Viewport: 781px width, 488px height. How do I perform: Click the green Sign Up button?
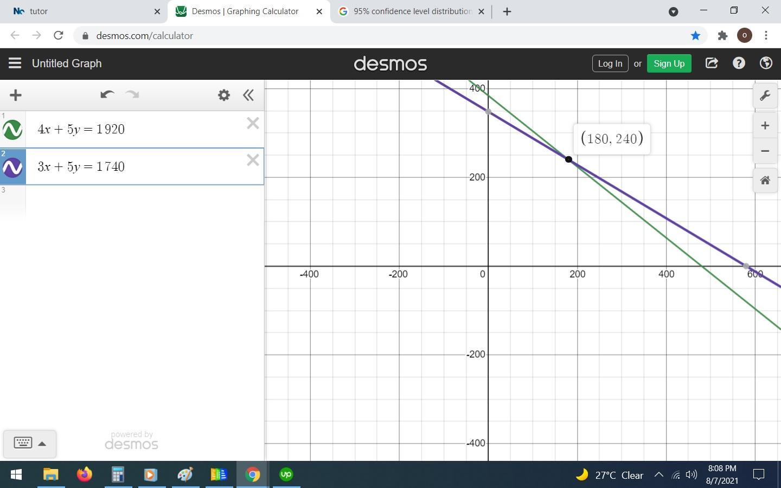click(669, 63)
